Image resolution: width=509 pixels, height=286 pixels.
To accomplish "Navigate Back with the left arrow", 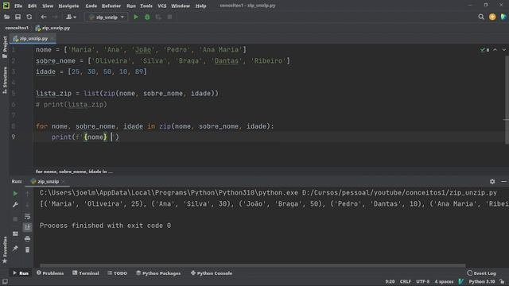I will 44,17.
